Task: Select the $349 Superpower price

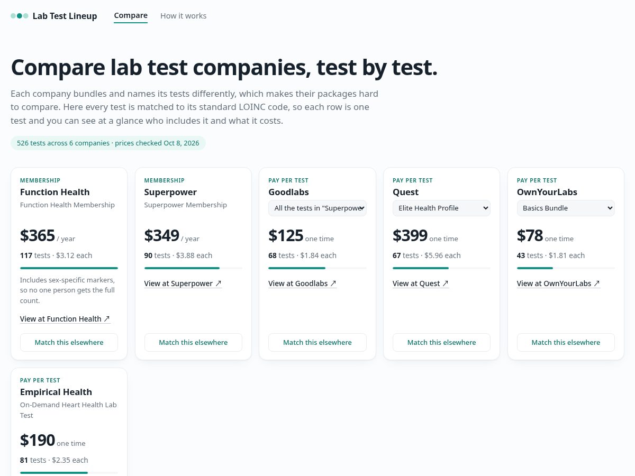Action: [x=162, y=235]
